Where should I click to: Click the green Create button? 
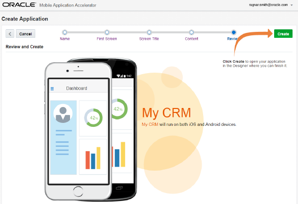coord(283,34)
